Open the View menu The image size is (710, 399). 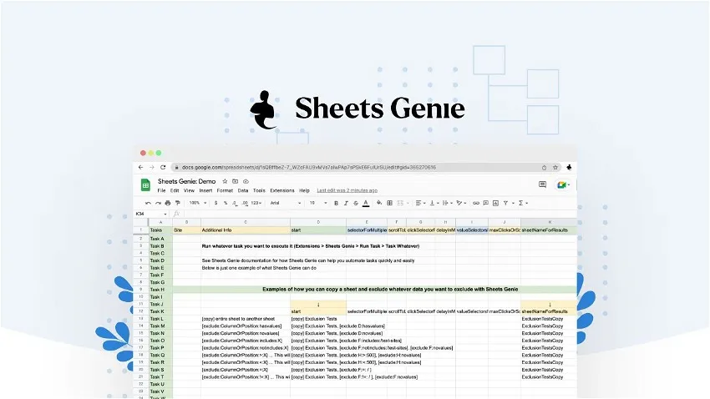pos(189,190)
